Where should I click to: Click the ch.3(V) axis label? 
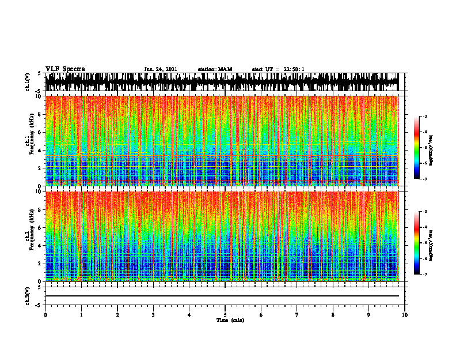[27, 296]
